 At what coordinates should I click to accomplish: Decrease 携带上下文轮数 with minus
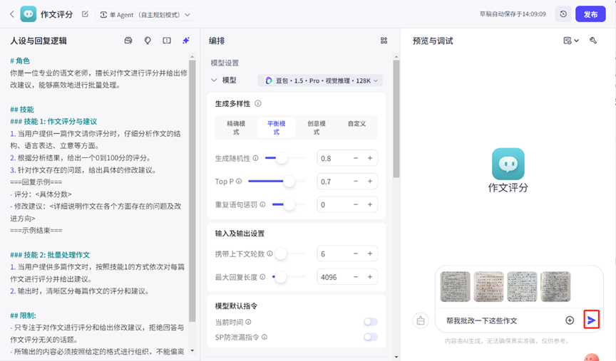click(356, 254)
